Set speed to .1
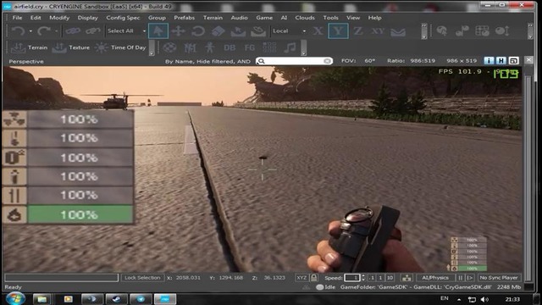Viewport: 542px width, 305px height. pos(372,278)
